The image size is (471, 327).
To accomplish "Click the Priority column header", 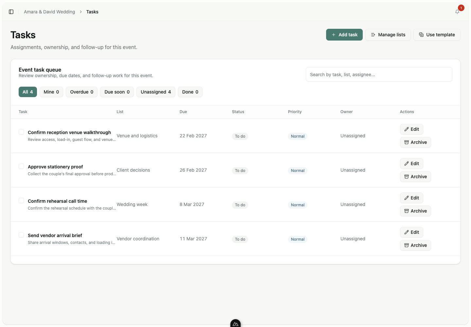I will pos(295,112).
